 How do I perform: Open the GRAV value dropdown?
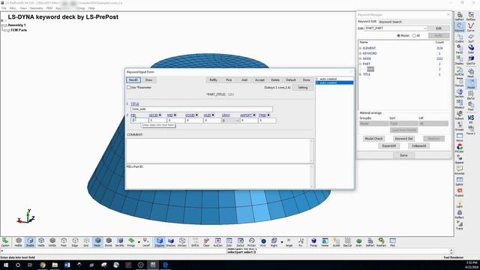(x=237, y=121)
